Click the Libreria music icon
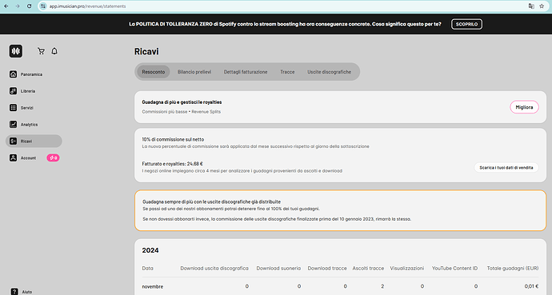552x295 pixels. point(13,91)
